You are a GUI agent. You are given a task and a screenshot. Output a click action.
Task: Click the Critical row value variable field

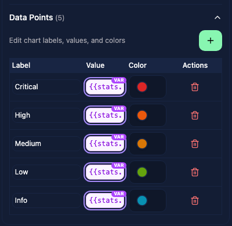[105, 88]
